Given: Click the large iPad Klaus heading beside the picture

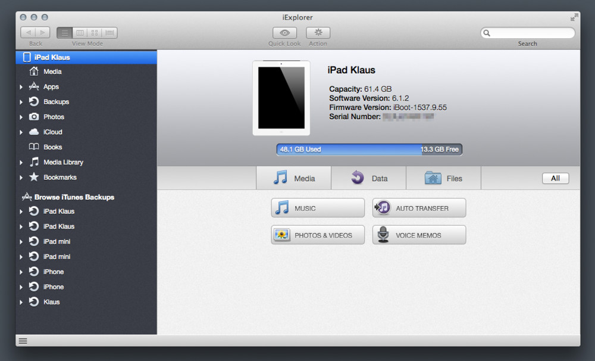Looking at the screenshot, I should (x=352, y=70).
